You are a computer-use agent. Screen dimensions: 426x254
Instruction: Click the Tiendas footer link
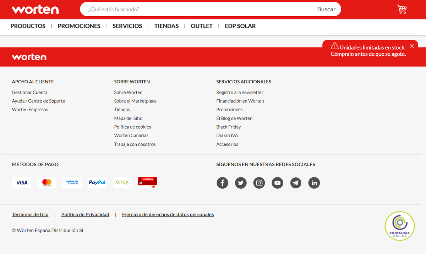click(x=122, y=109)
